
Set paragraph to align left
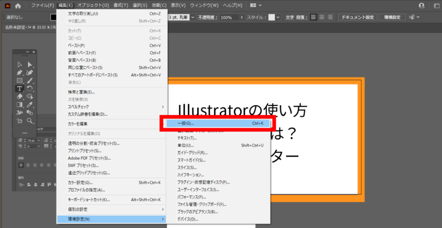[313, 17]
